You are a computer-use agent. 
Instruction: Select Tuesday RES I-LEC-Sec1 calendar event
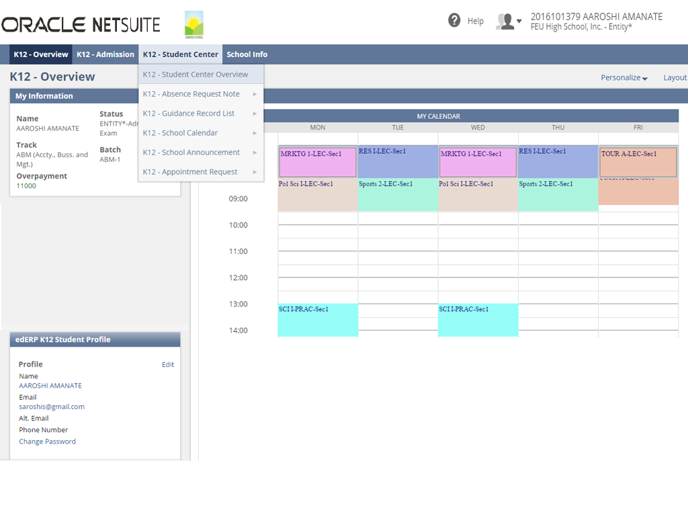point(398,161)
